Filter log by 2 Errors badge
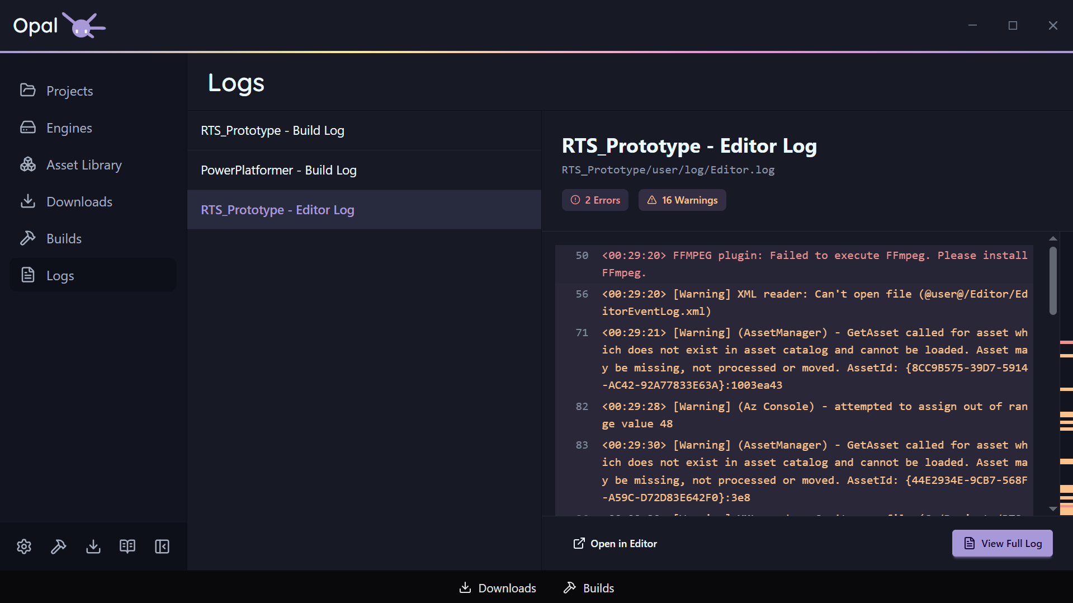The width and height of the screenshot is (1073, 603). (x=595, y=200)
